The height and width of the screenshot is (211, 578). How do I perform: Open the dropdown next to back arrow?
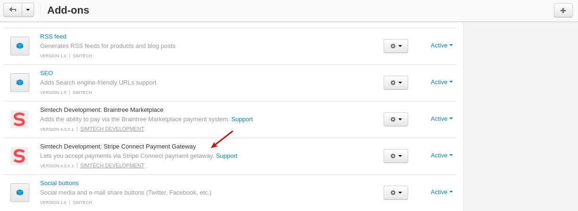coord(28,10)
